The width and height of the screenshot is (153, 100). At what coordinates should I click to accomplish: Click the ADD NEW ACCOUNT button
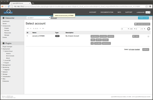142,24
